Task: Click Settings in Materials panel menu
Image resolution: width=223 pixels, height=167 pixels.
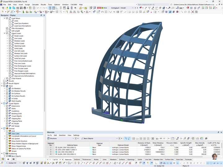Action: [x=77, y=135]
